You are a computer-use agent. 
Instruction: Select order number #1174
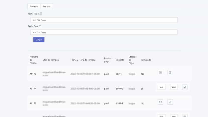coord(33,89)
